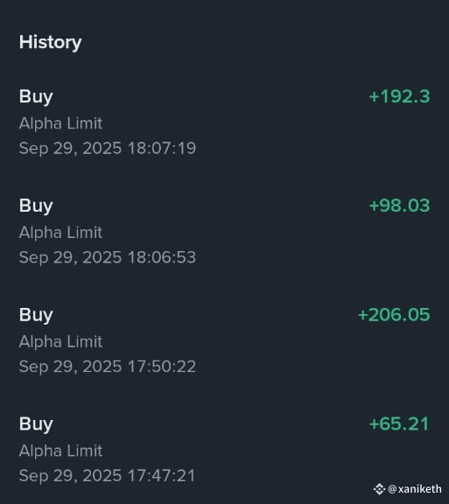Viewport: 449px width, 504px height.
Task: Click the +192.3 amount
Action: 399,96
